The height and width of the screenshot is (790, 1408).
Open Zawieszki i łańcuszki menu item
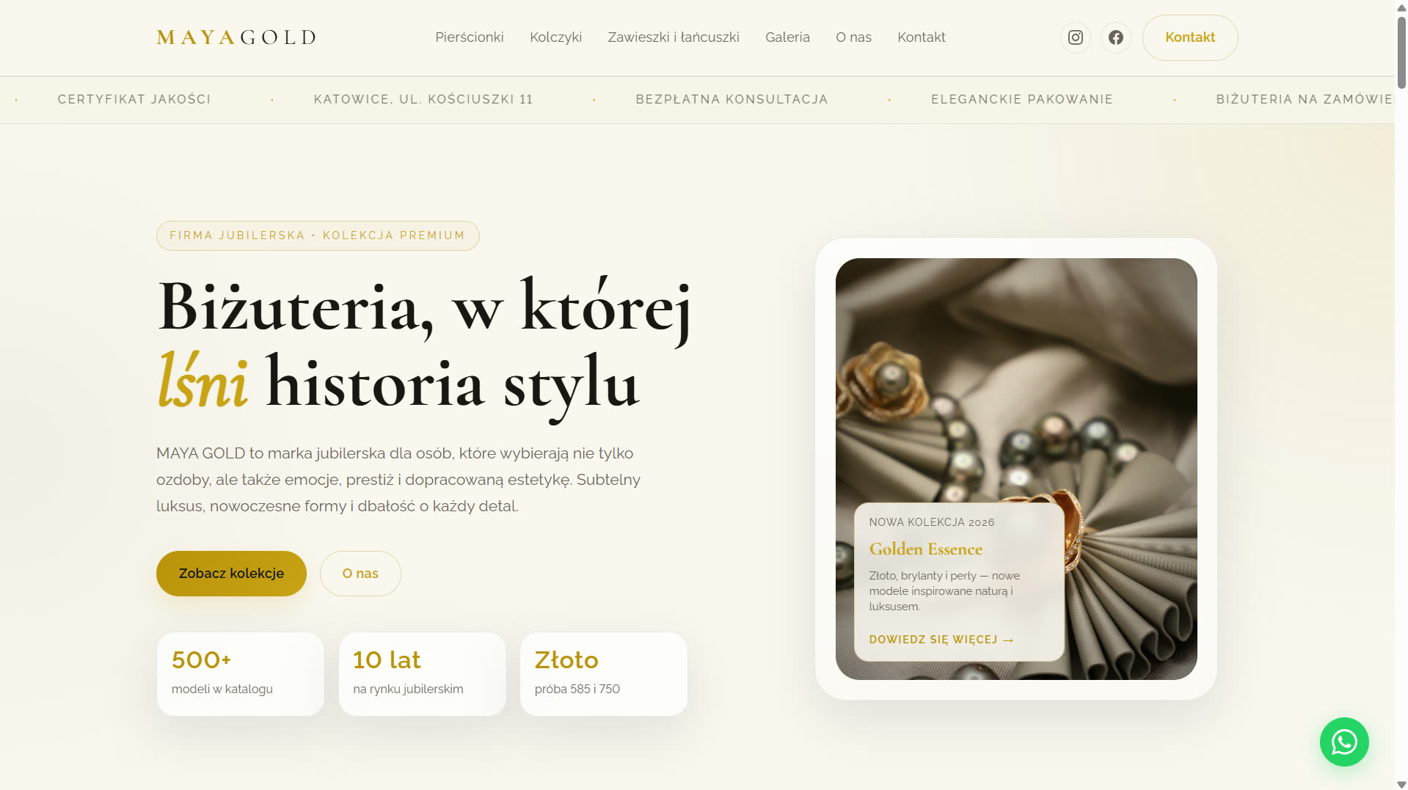click(x=674, y=37)
